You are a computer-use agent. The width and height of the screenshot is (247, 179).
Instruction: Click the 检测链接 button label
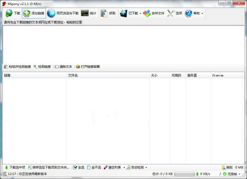pos(44,67)
